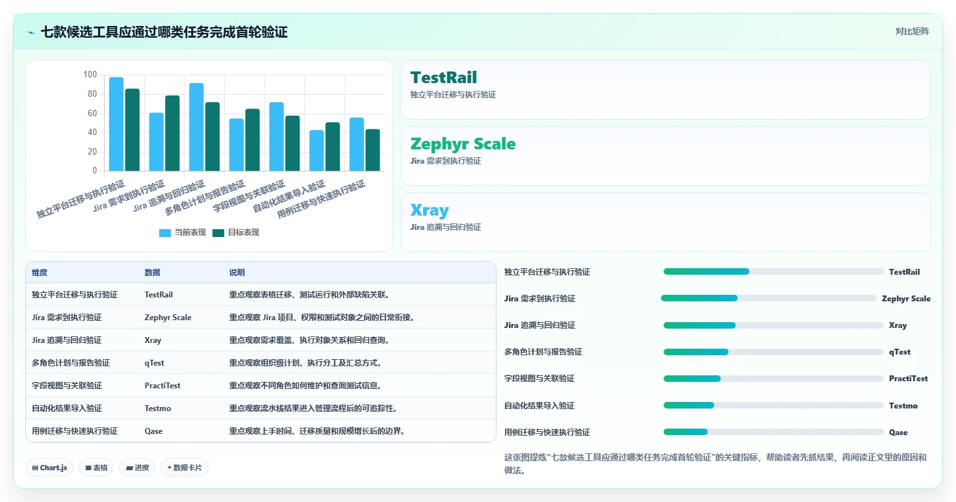Open the TestRail data card
Screen dimensions: 956x502
pyautogui.click(x=665, y=90)
